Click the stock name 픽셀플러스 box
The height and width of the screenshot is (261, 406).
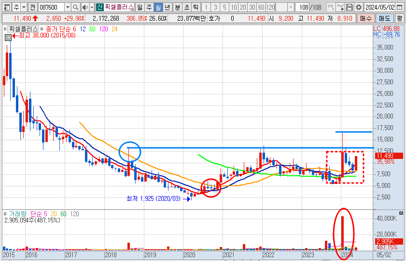pos(119,7)
